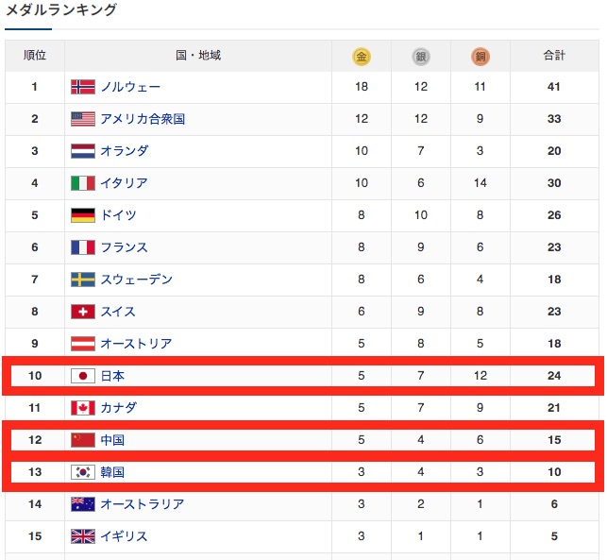Click the Switzerland flag icon
The width and height of the screenshot is (607, 560).
83,312
